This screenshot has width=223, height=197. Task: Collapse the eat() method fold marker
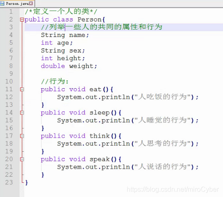coord(22,89)
